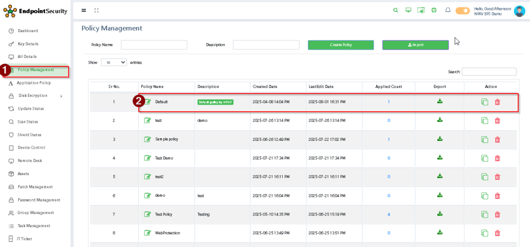The width and height of the screenshot is (530, 247).
Task: Click the Policy Name input field
Action: [153, 45]
